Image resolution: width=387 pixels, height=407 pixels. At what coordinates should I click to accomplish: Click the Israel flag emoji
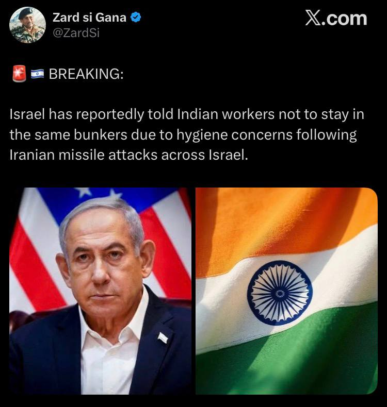[x=38, y=74]
